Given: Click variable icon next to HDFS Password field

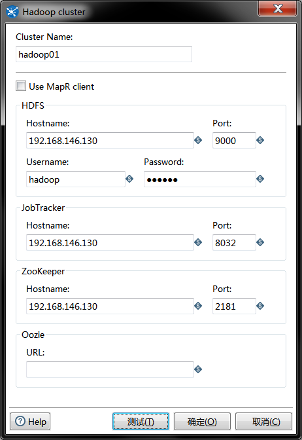Looking at the screenshot, I should point(260,179).
